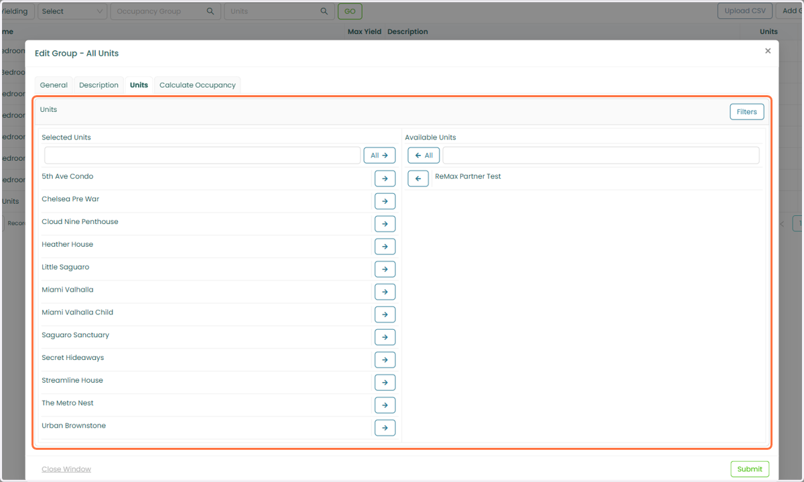Click the Little Saguaro unit name
This screenshot has height=482, width=804.
pyautogui.click(x=66, y=267)
